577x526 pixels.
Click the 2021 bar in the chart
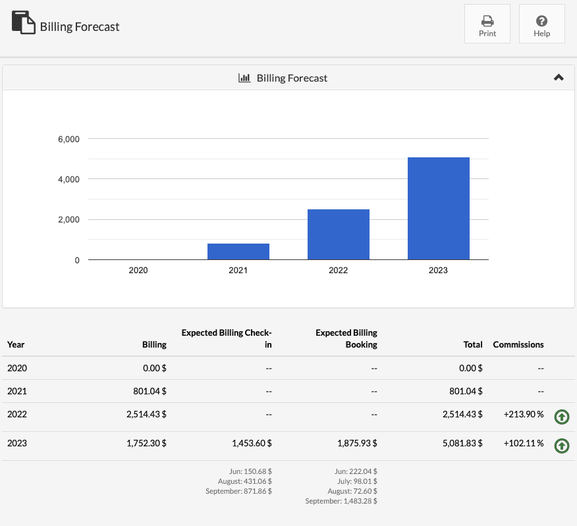238,251
